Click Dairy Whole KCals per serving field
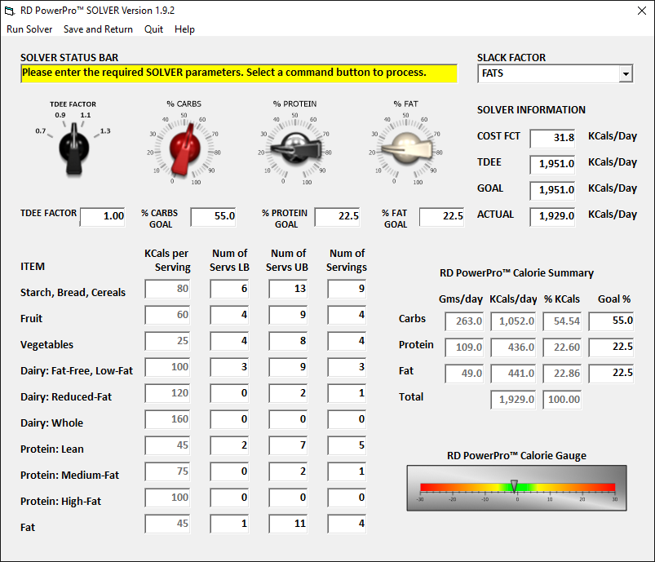Screen dimensions: 655x562 [167, 419]
